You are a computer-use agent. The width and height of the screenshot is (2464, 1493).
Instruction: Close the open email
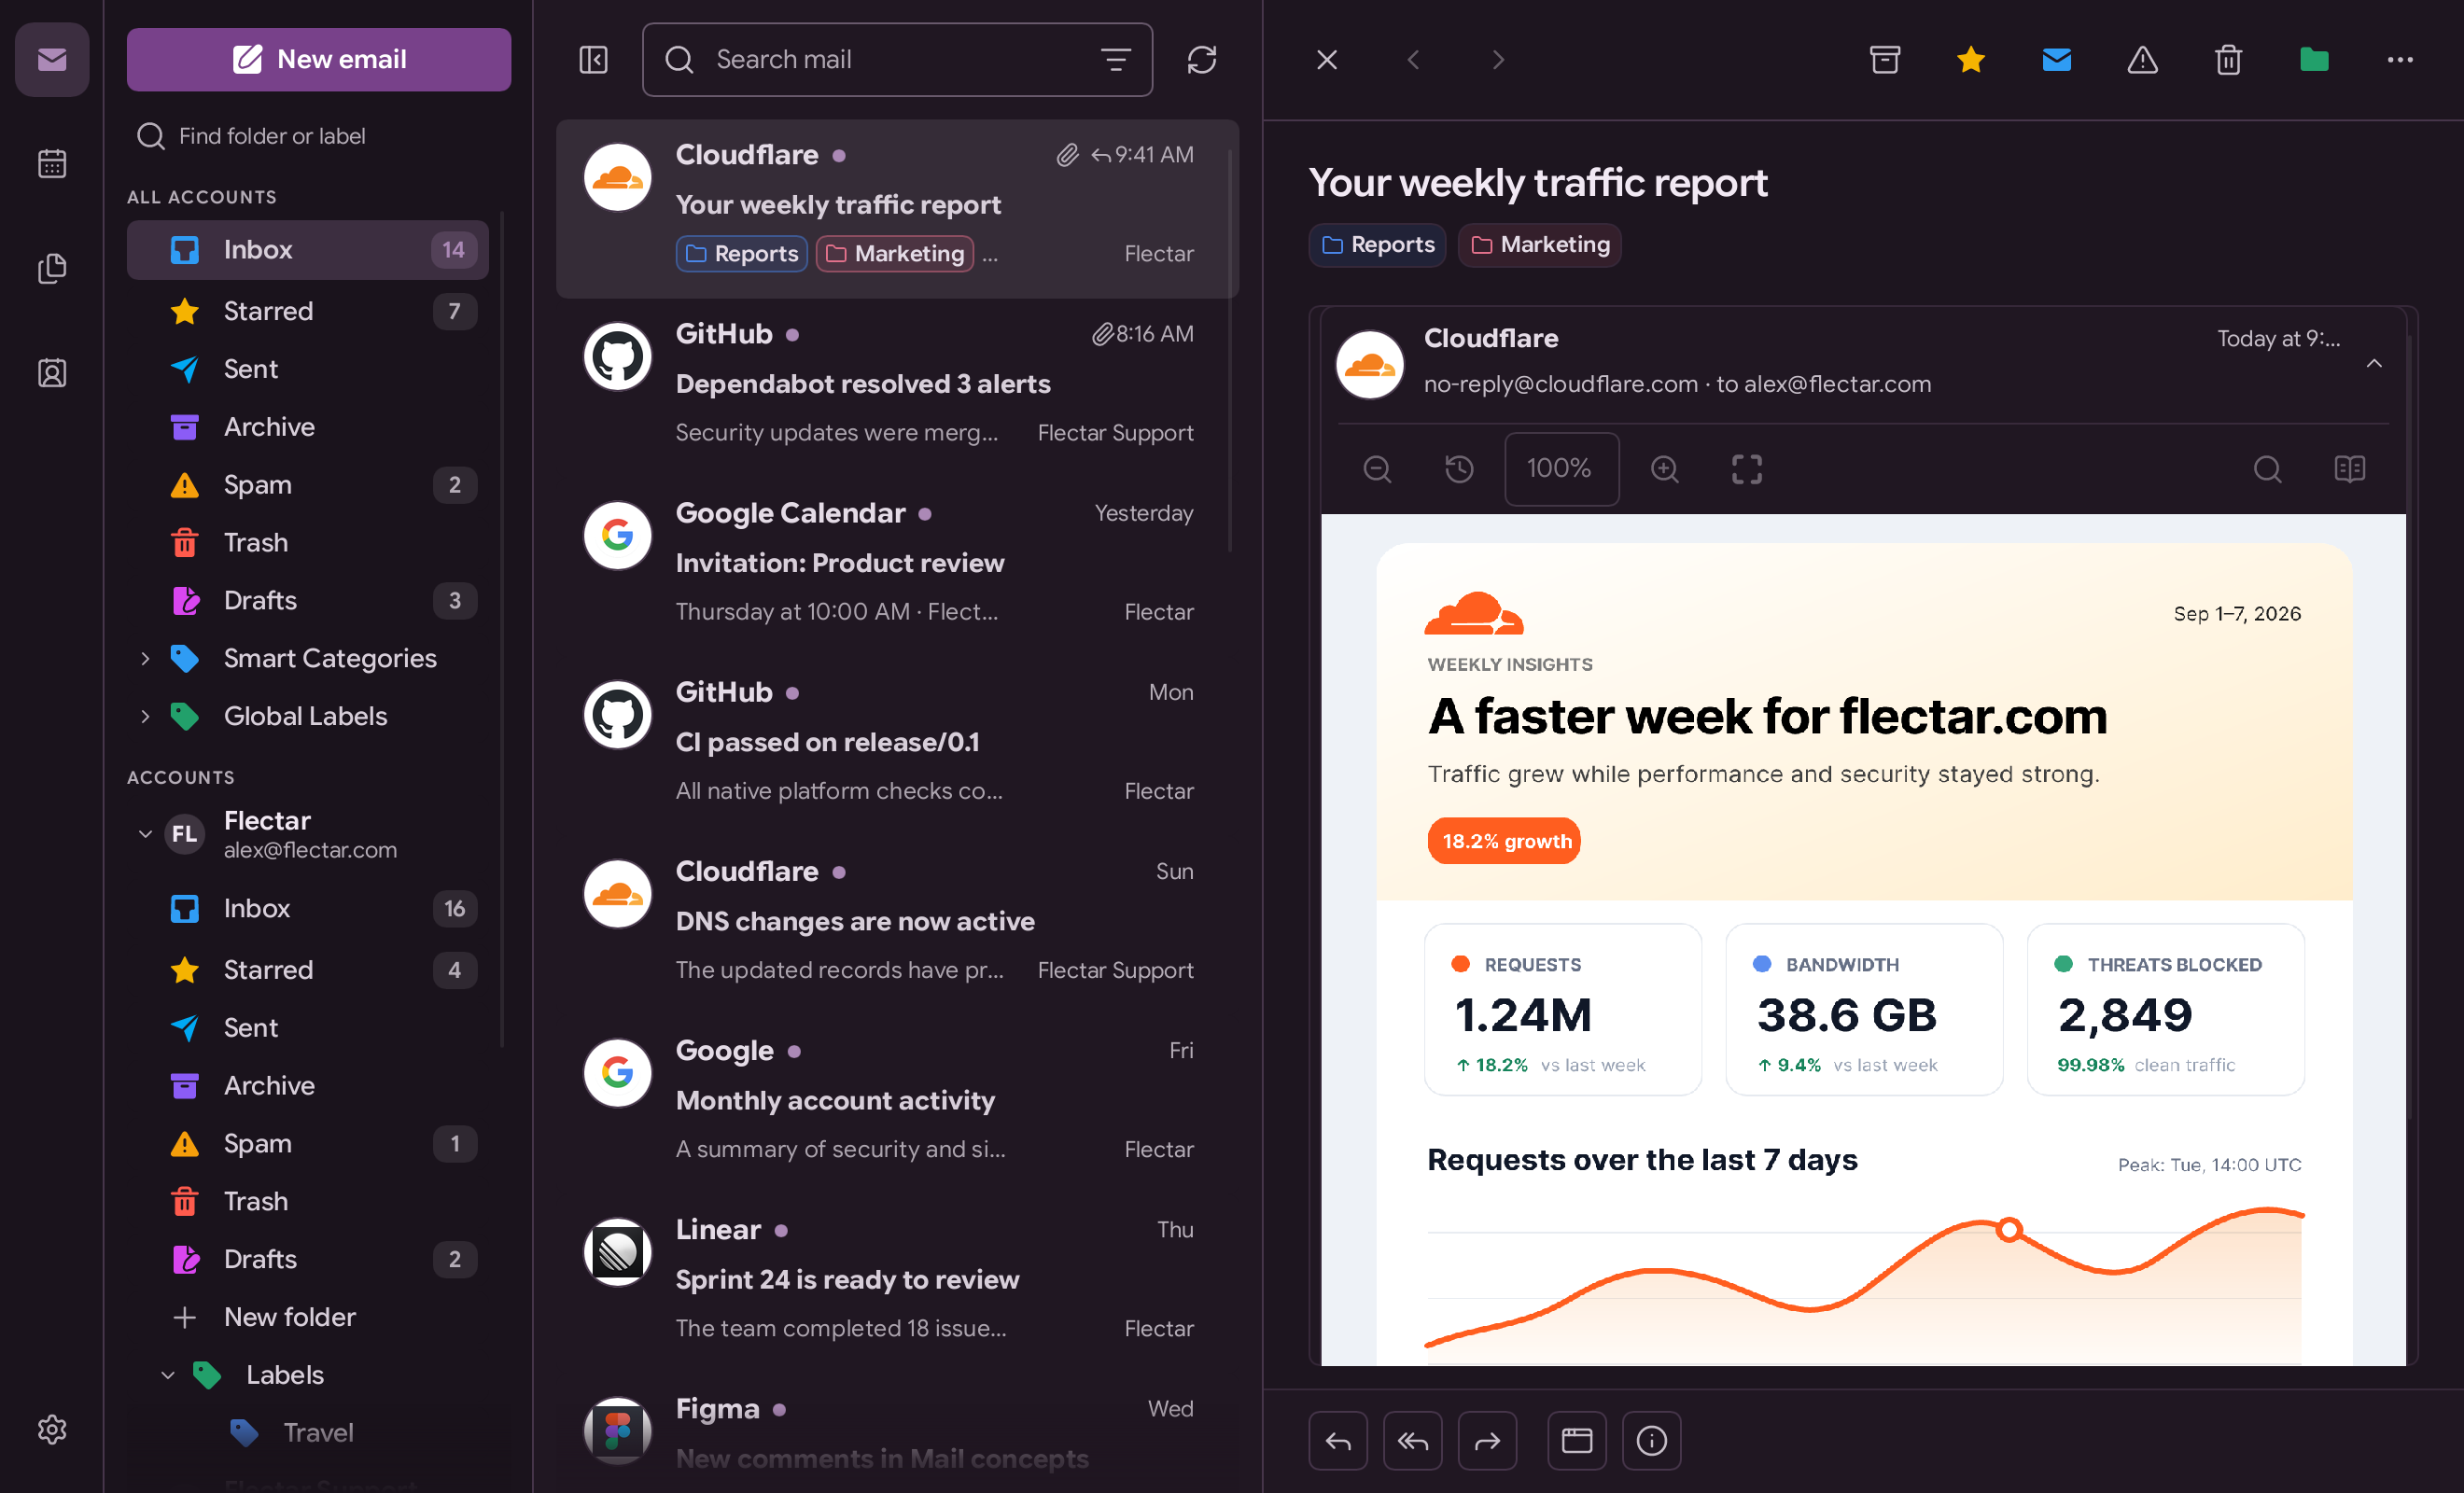point(1327,60)
